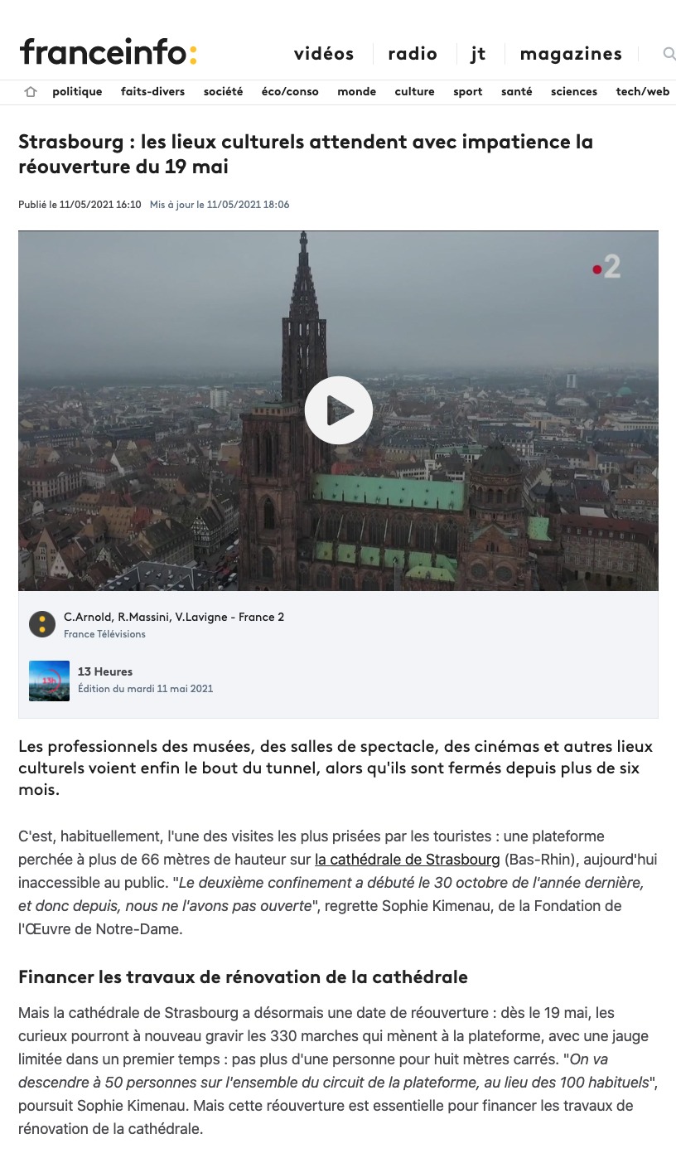Click the 13 Heures edition title link
676x1163 pixels.
coord(105,671)
